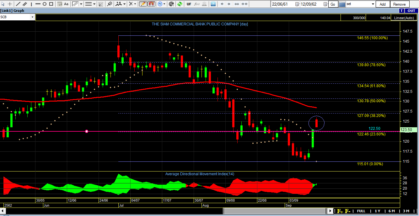Select the vertical line tool
The width and height of the screenshot is (419, 216).
pos(31,4)
